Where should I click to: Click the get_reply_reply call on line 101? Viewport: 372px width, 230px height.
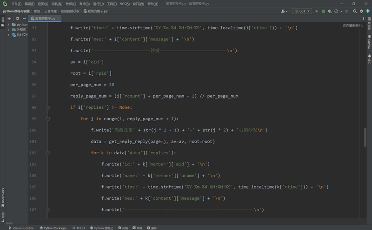[128, 142]
